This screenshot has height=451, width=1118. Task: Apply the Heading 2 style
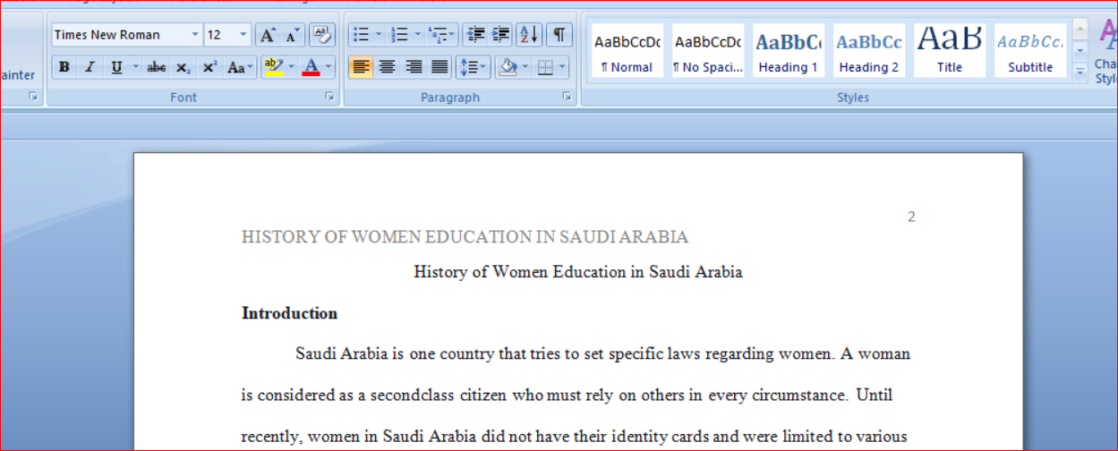(869, 51)
